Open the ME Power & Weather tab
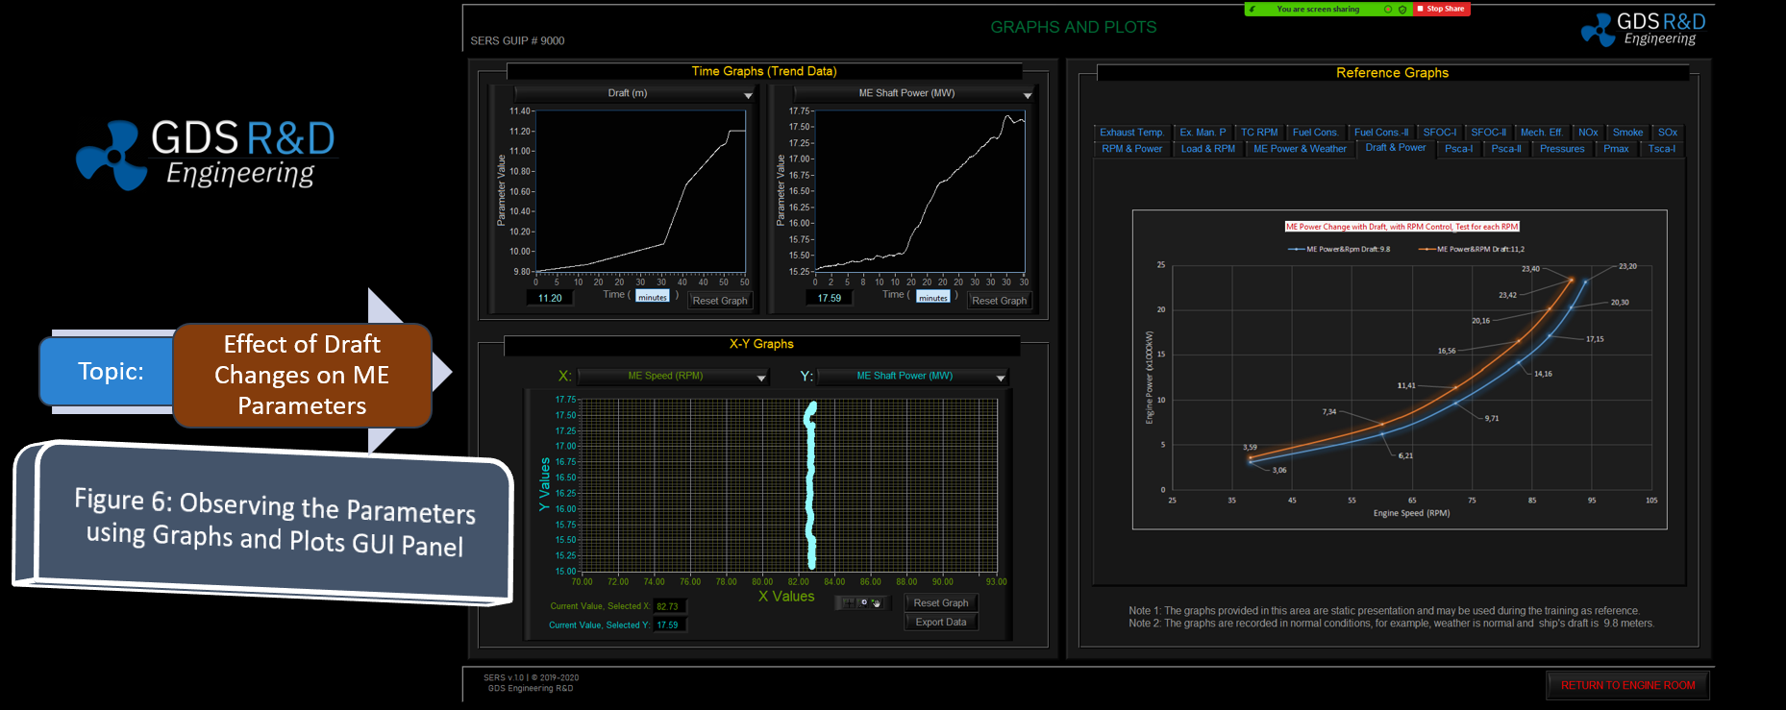The width and height of the screenshot is (1786, 710). (1300, 149)
